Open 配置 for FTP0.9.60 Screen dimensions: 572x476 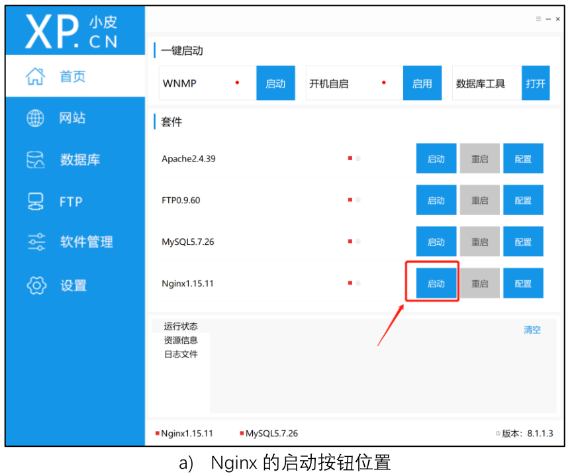(x=523, y=200)
